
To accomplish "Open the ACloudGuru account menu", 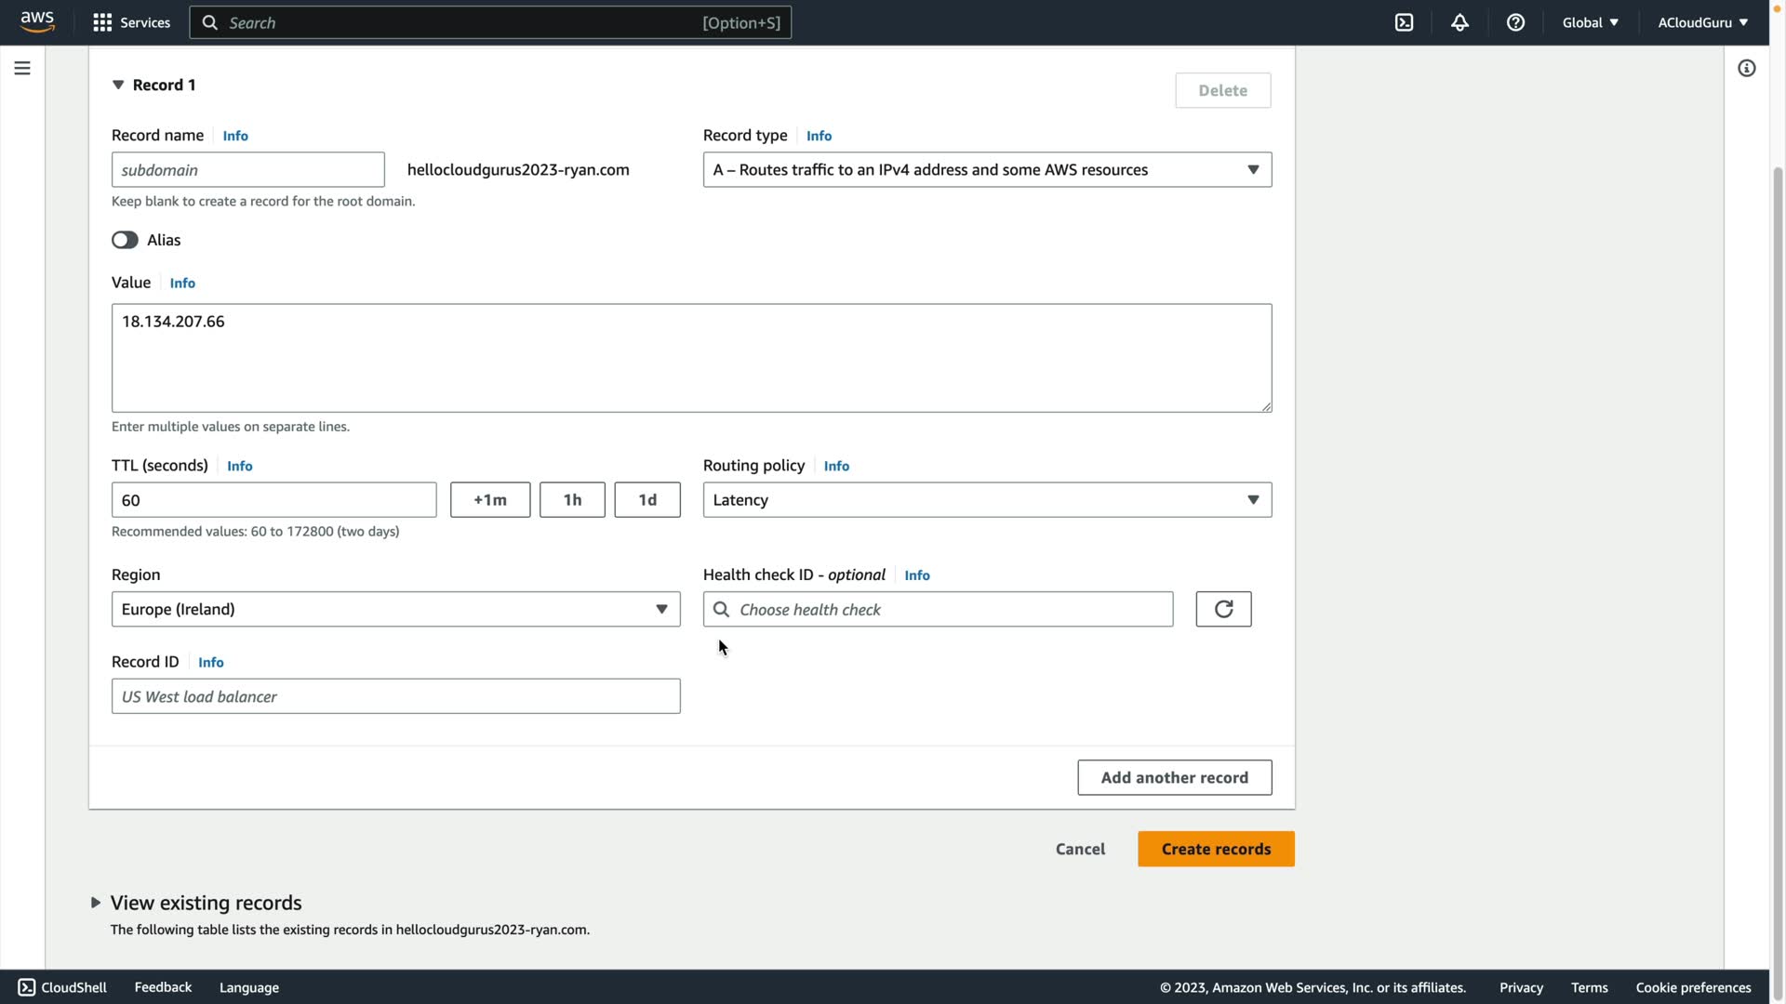I will click(1702, 22).
